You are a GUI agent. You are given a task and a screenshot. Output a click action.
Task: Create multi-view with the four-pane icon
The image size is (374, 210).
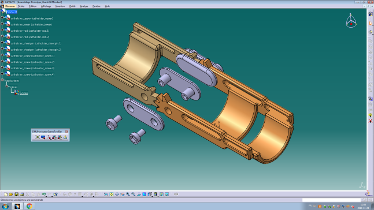[x=145, y=194]
